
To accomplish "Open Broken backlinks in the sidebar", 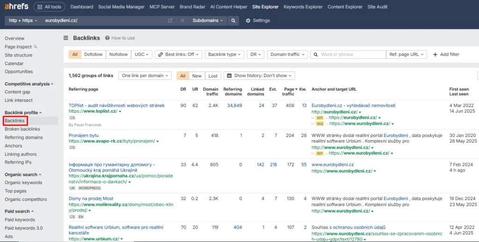I will point(22,129).
